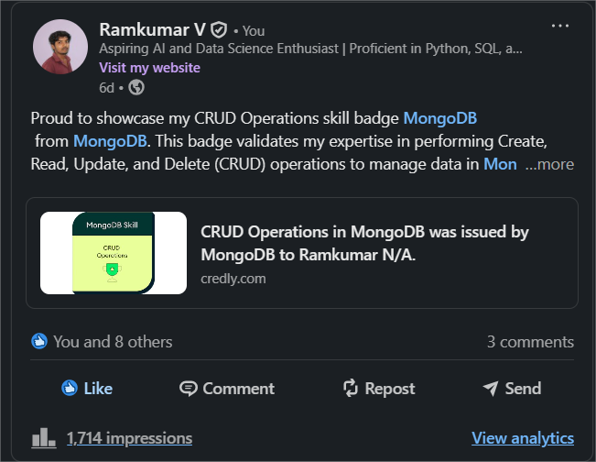The image size is (596, 462).
Task: Expand post text with ...more
Action: (x=549, y=164)
